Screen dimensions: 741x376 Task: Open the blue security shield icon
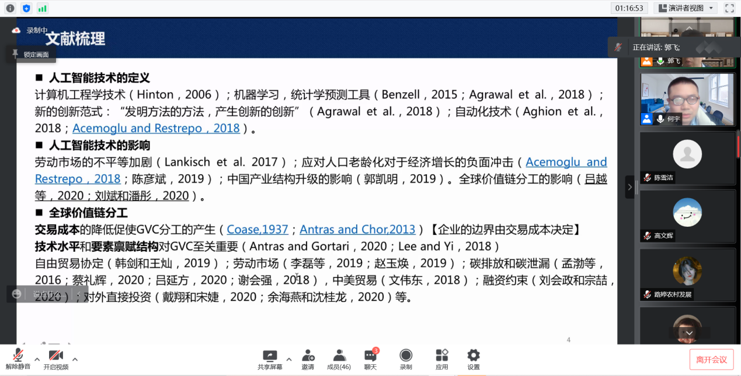[26, 8]
